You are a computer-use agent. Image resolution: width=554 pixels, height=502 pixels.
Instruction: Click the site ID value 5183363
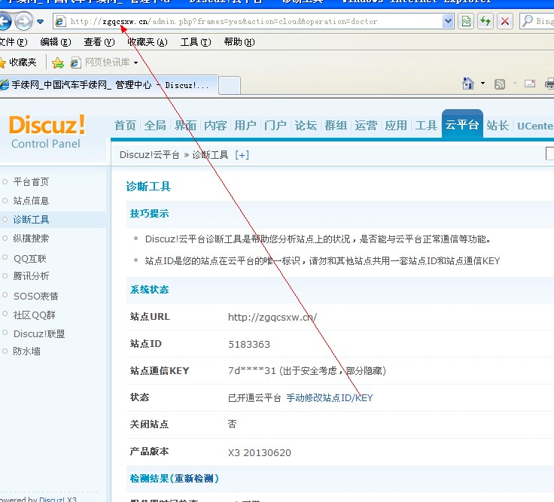click(249, 344)
